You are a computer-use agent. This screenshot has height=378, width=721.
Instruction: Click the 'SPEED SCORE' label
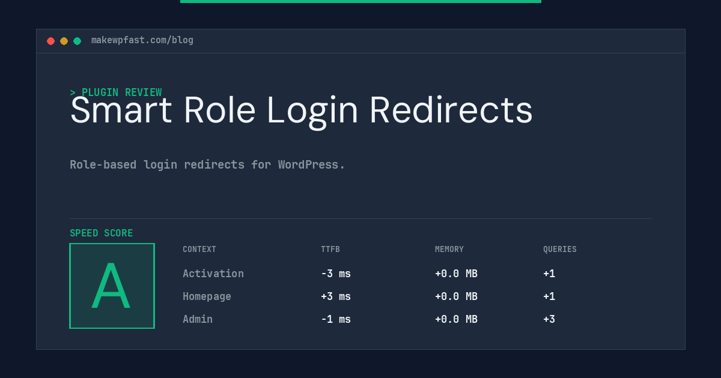coord(102,233)
